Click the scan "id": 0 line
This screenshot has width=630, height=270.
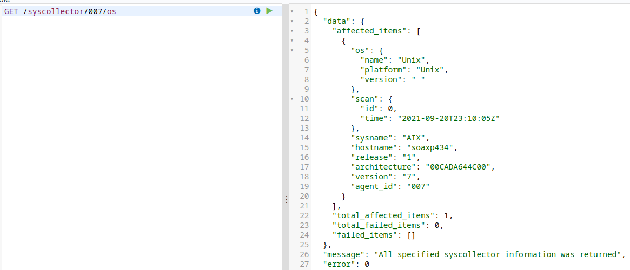[x=379, y=109]
